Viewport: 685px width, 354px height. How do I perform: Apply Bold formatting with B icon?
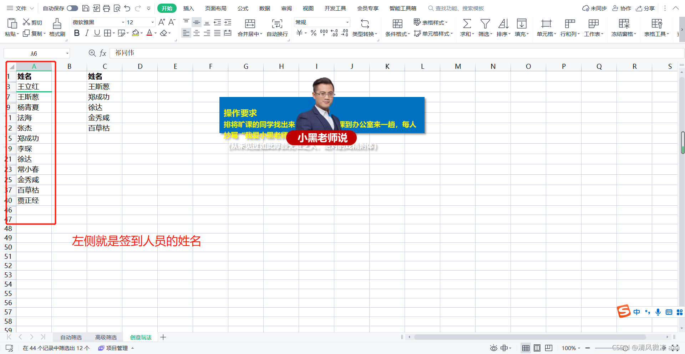[77, 33]
